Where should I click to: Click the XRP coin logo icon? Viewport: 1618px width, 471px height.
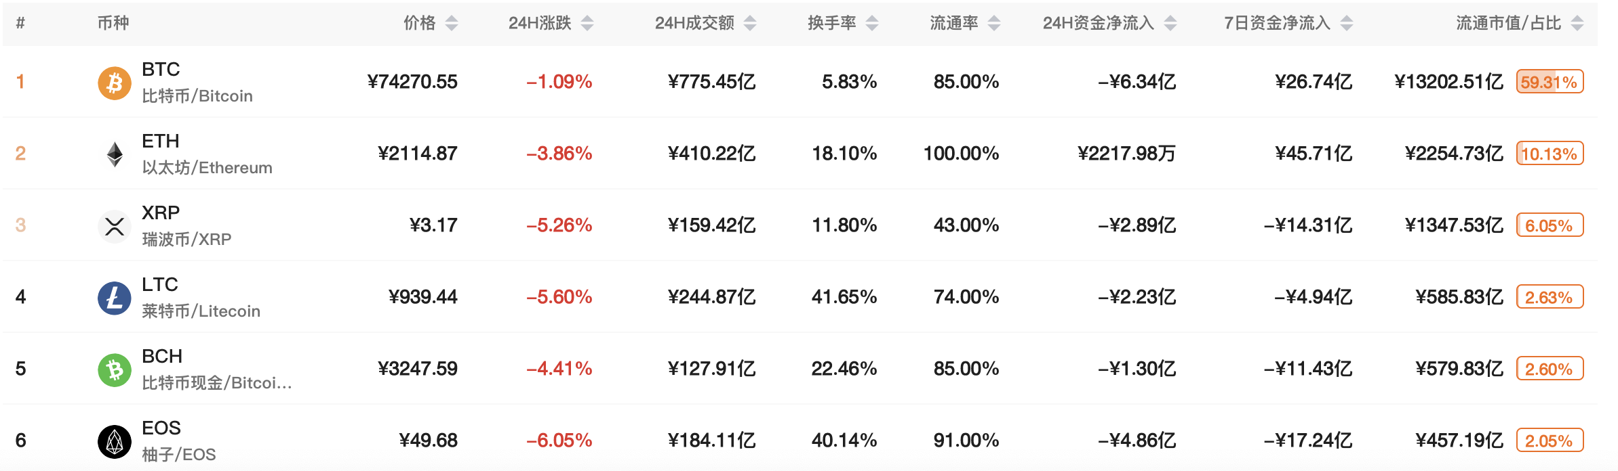pyautogui.click(x=115, y=226)
